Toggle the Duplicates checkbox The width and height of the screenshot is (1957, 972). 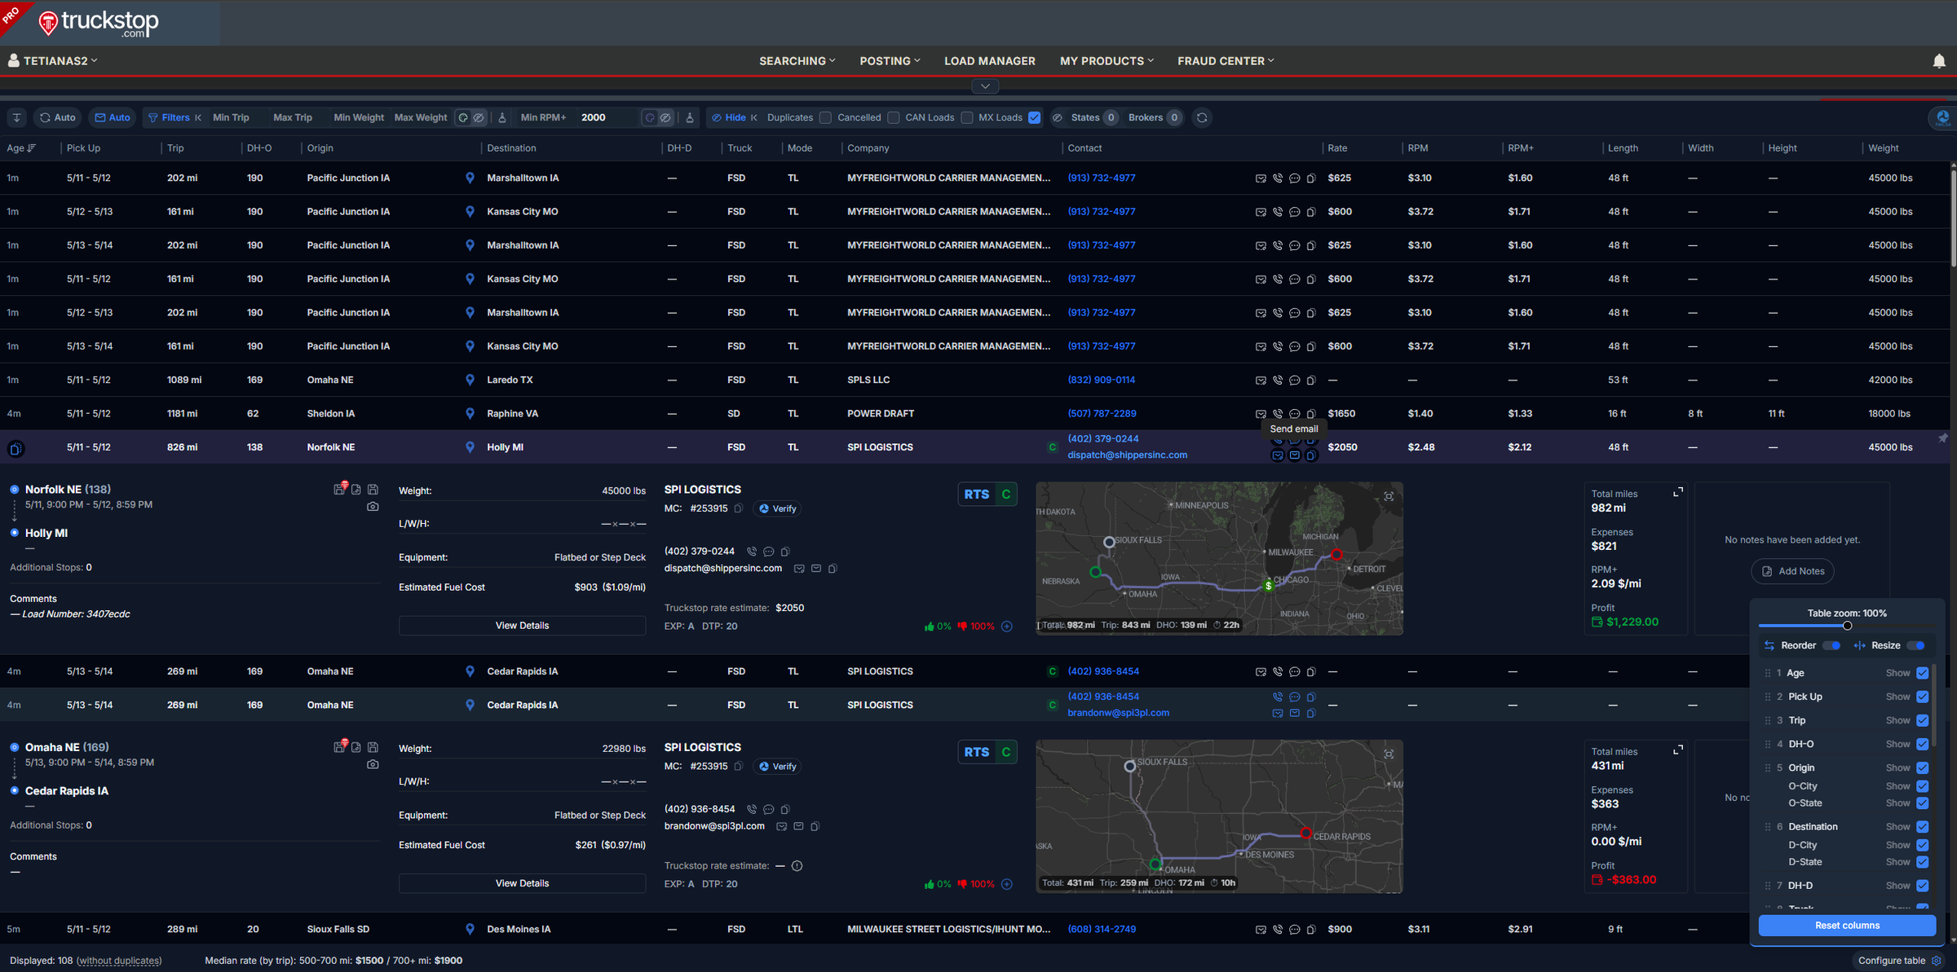point(825,117)
